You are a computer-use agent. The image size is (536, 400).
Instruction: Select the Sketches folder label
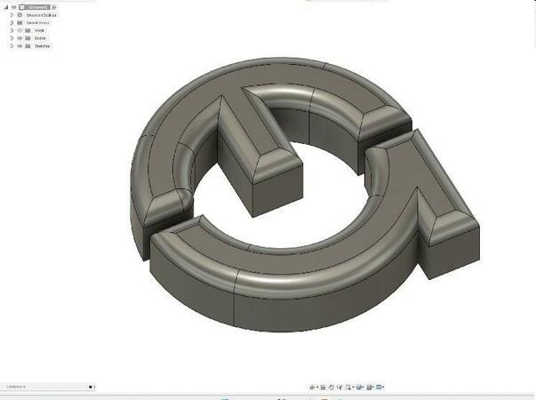pos(43,46)
